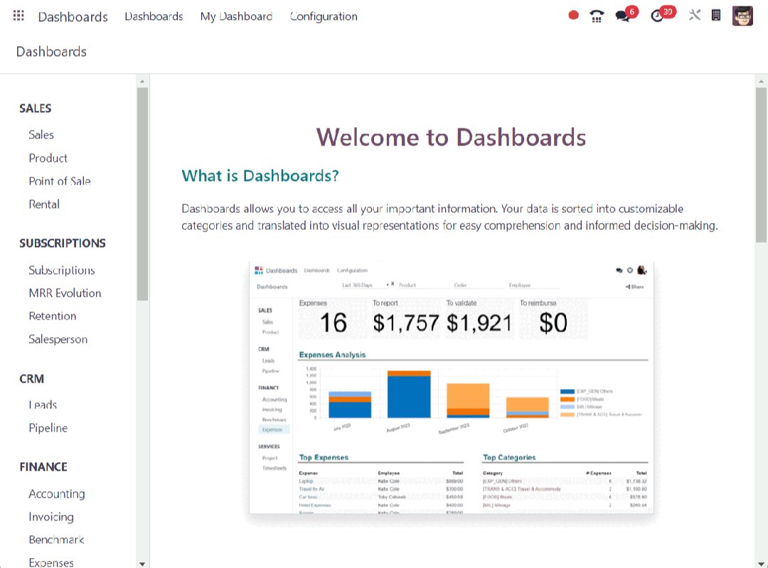Click the Dashboards app title
Viewport: 768px width, 568px height.
[73, 16]
